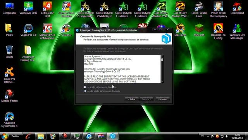The height and width of the screenshot is (140, 248).
Task: Select avast! Pro Internet desktop icon
Action: (x=9, y=75)
